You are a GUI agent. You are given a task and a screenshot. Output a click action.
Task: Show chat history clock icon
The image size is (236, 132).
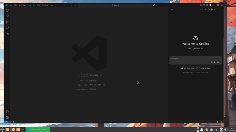(209, 9)
